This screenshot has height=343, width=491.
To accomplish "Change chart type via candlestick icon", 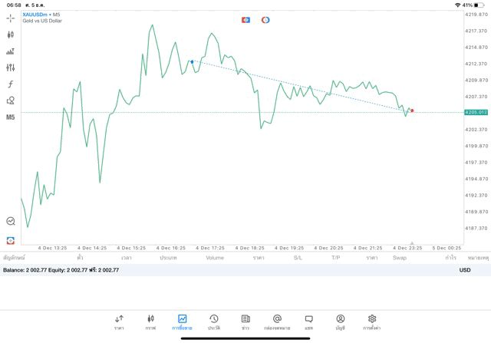I will (11, 35).
